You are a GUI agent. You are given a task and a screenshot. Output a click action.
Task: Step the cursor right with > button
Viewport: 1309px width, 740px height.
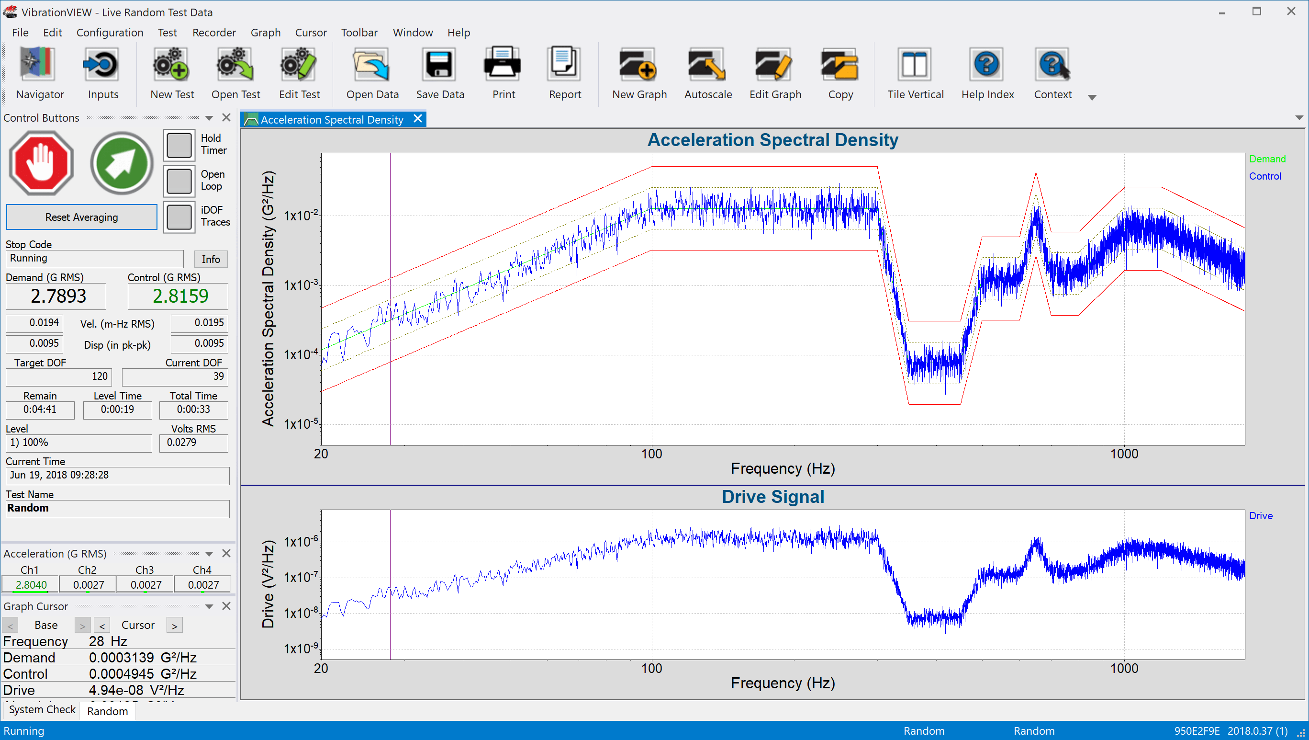click(x=174, y=625)
